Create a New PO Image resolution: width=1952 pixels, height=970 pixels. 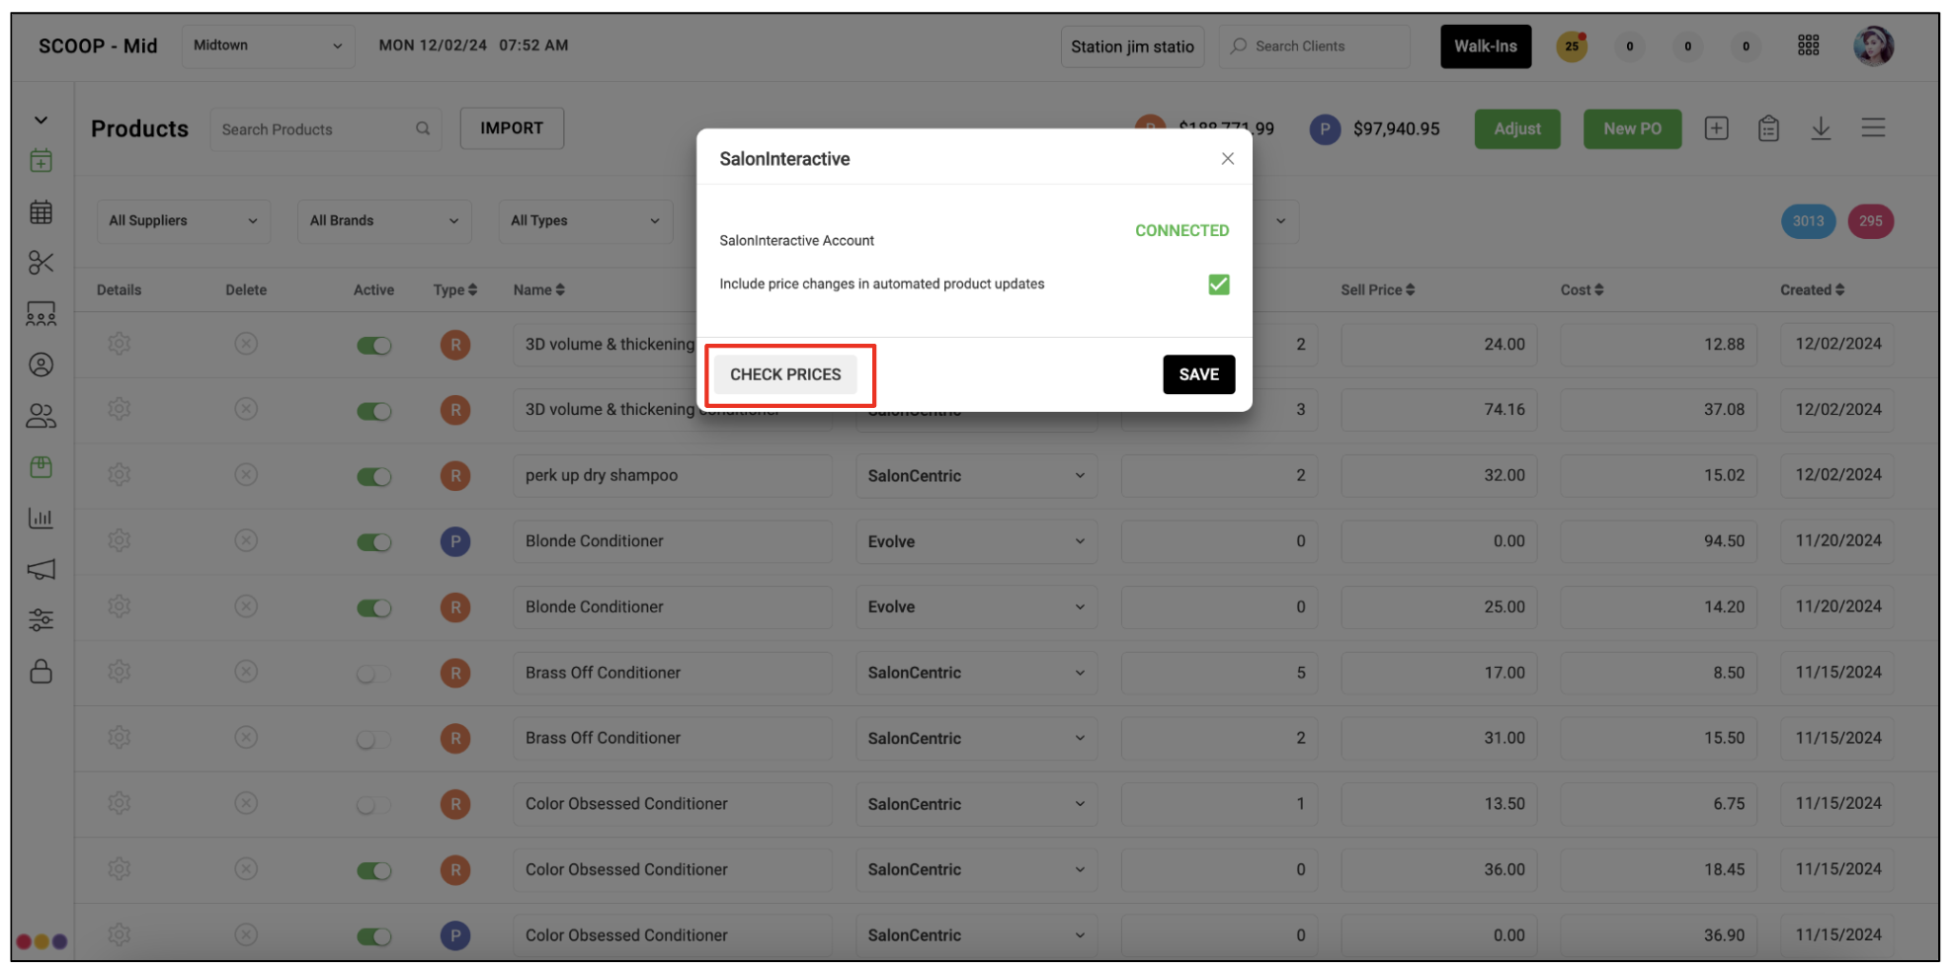point(1632,128)
